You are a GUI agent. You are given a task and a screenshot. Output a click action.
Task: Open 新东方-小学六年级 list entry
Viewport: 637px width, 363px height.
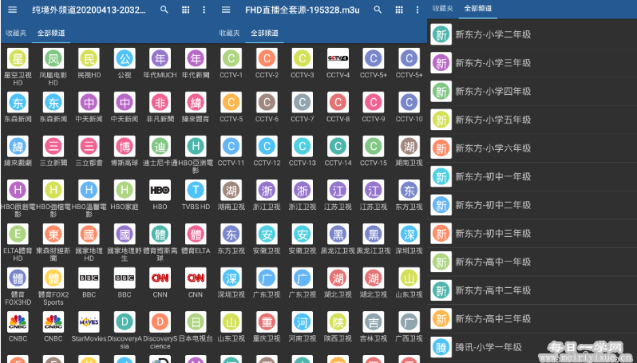point(532,148)
